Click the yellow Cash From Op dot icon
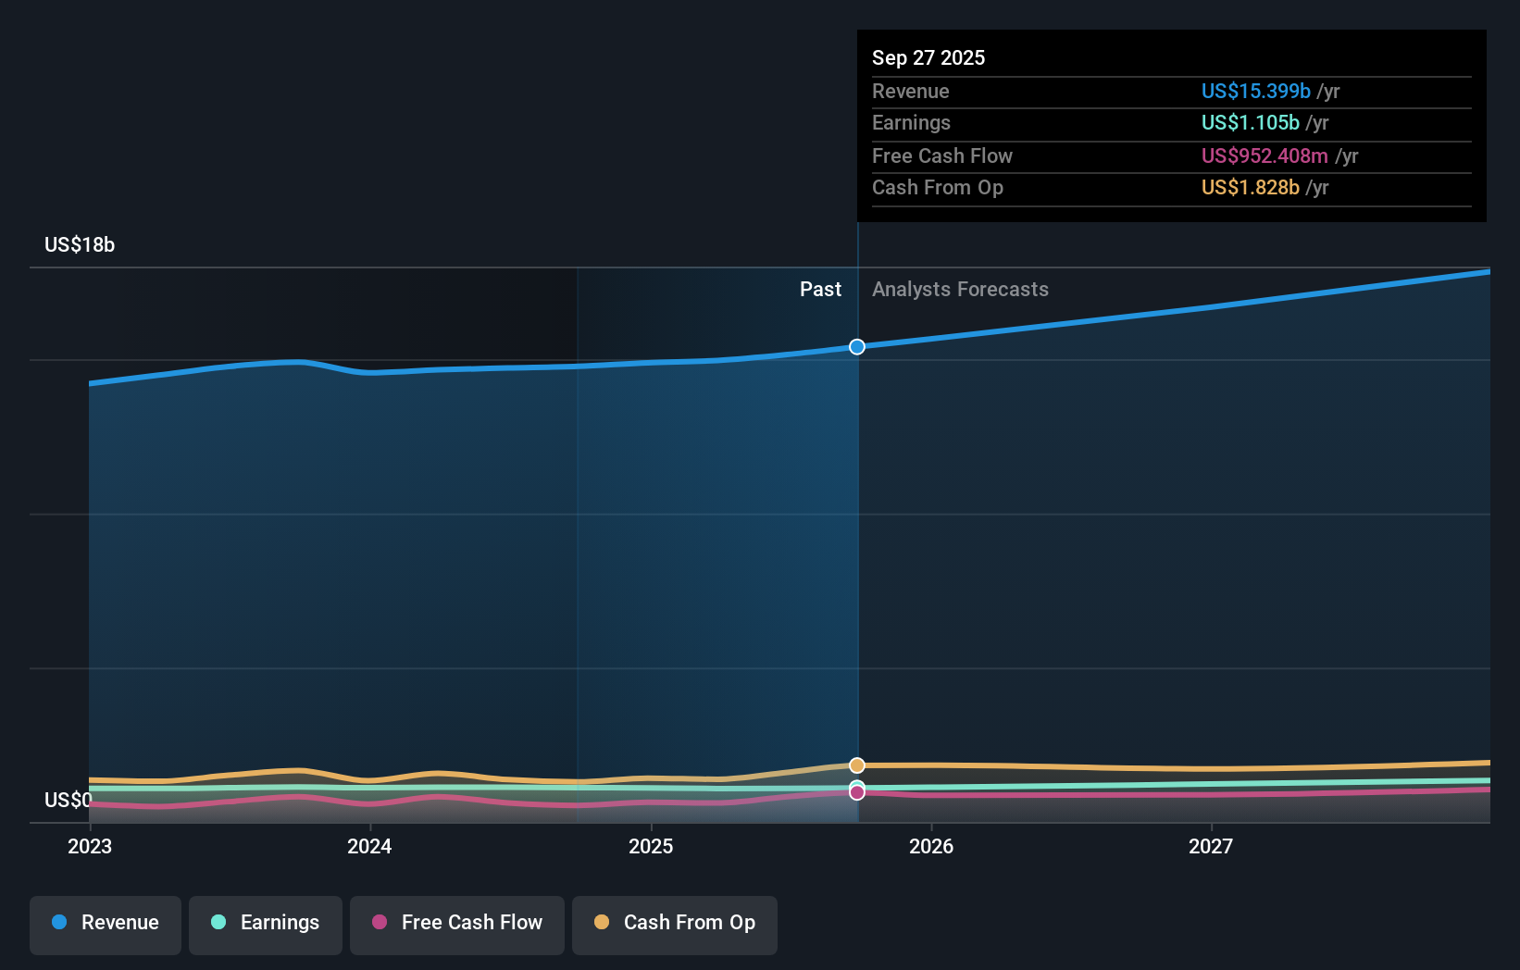 point(601,923)
